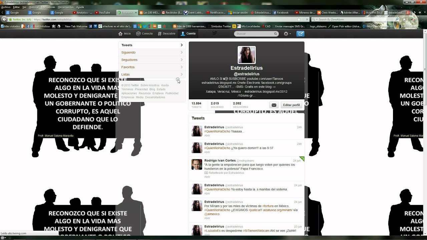Image resolution: width=427 pixels, height=240 pixels.
Task: Open the Open Pixlr editor bookmark
Action: point(345,26)
